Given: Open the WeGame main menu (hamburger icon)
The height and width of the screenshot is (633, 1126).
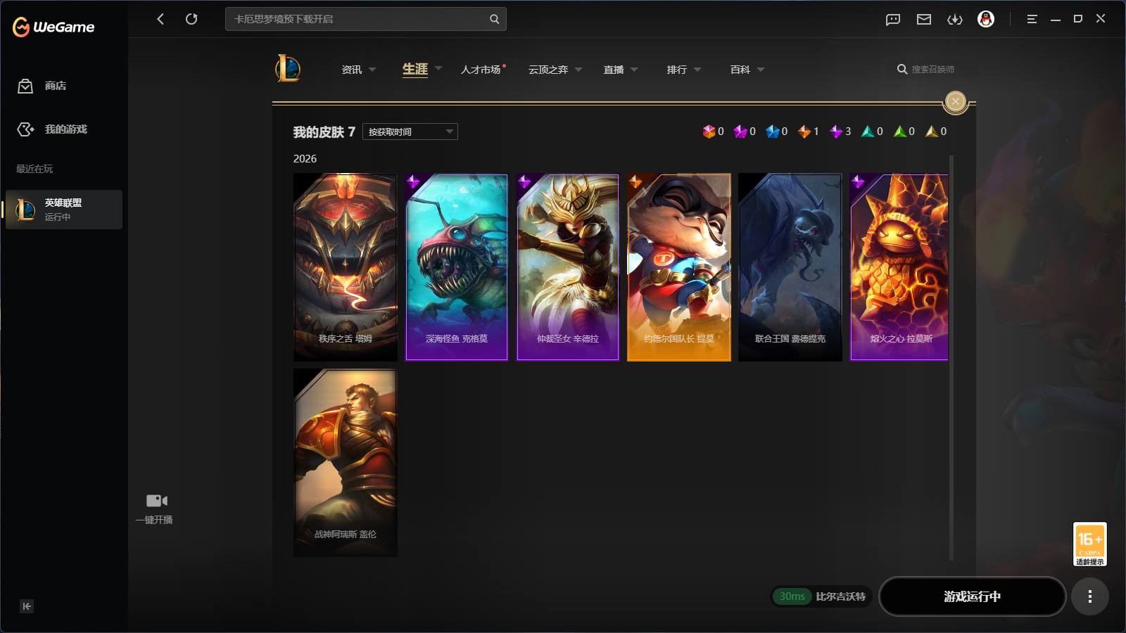Looking at the screenshot, I should click(x=1032, y=19).
